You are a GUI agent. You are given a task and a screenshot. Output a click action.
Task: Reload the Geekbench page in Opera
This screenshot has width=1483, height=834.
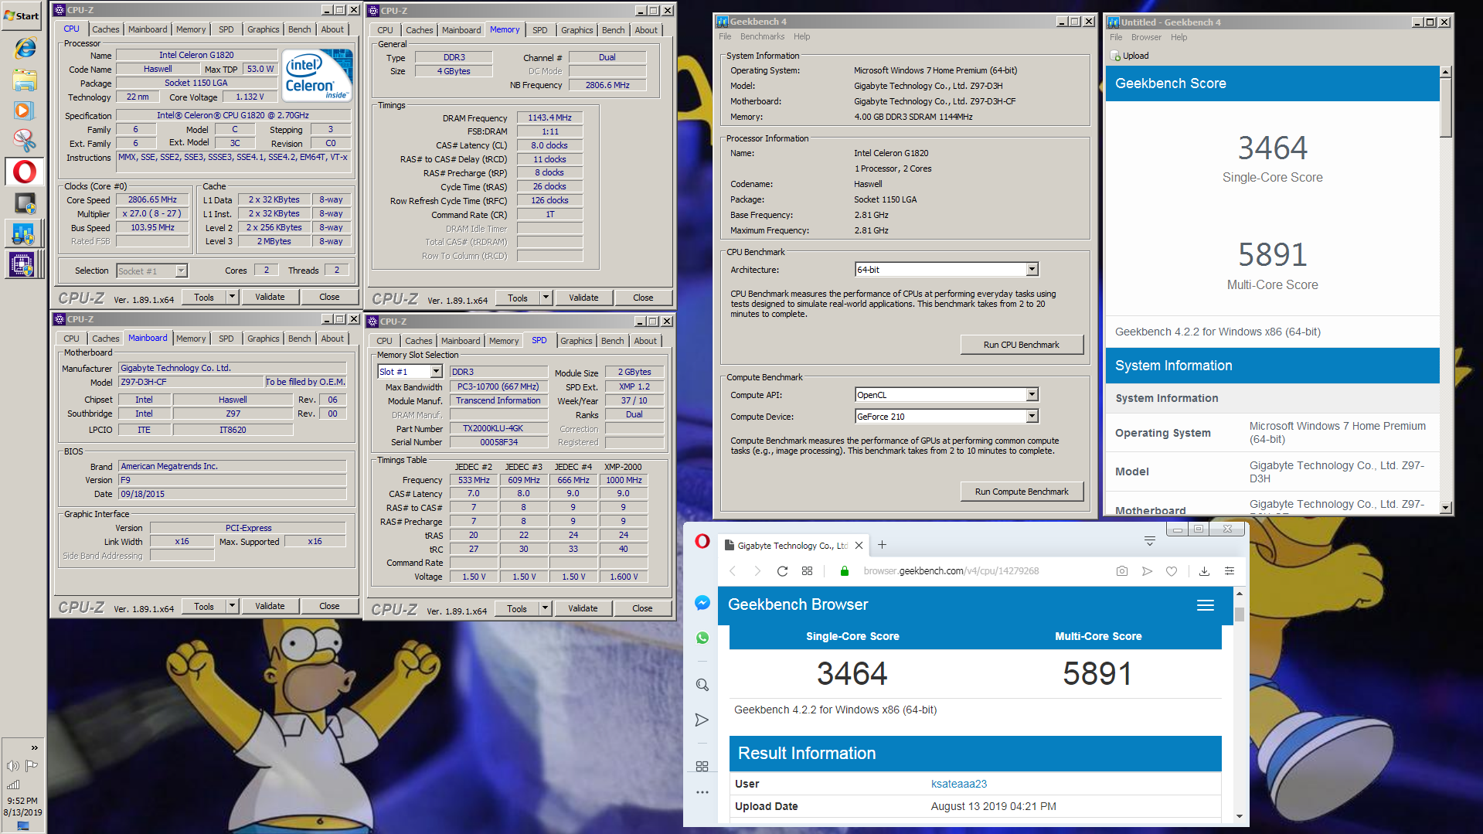[782, 571]
